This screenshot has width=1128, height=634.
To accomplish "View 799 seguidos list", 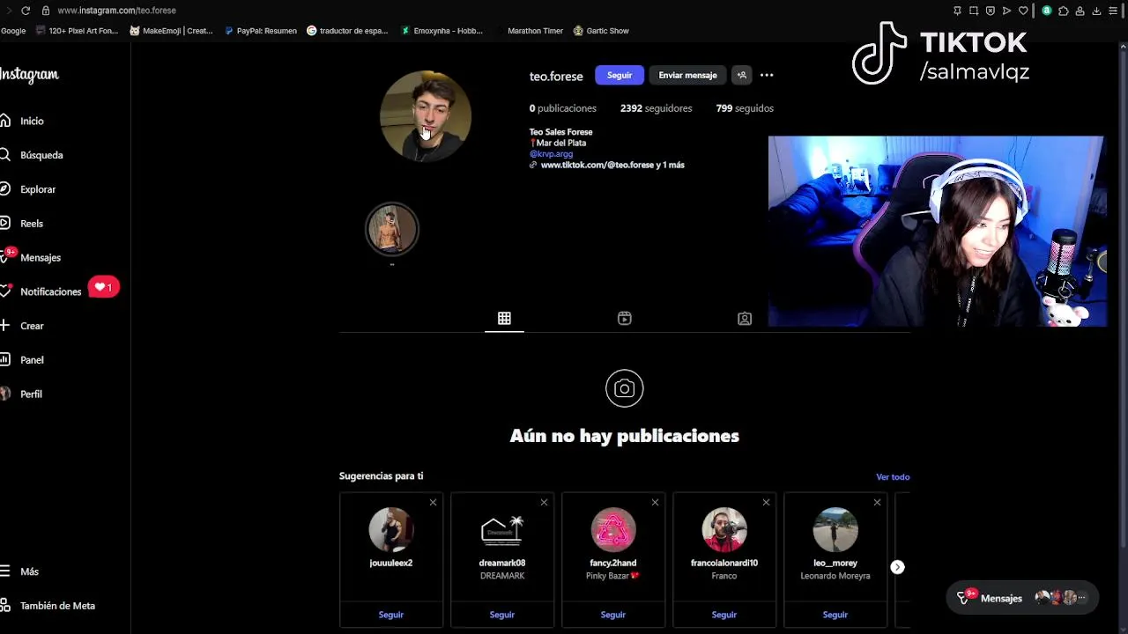I will [745, 108].
